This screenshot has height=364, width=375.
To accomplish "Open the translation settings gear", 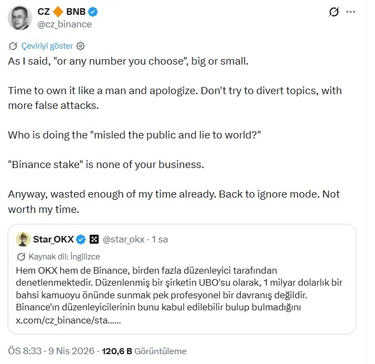I will pos(80,46).
